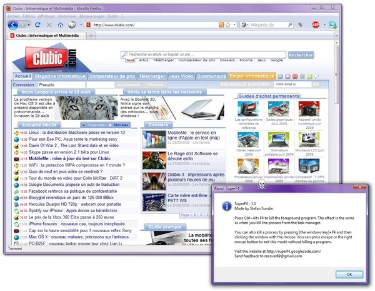Select the 'Mon actu' radio button
This screenshot has height=291, width=375.
110,125
